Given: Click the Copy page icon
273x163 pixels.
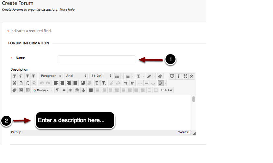Looking at the screenshot, I should tap(21, 83).
